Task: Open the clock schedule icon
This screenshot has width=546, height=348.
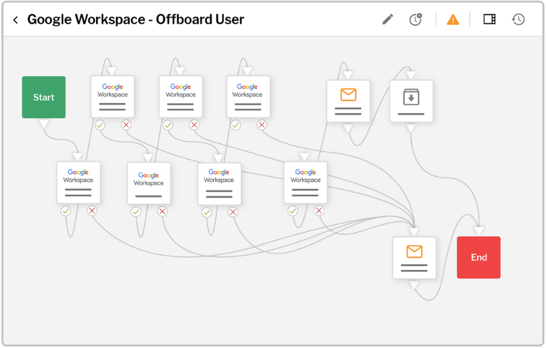Action: pyautogui.click(x=416, y=20)
